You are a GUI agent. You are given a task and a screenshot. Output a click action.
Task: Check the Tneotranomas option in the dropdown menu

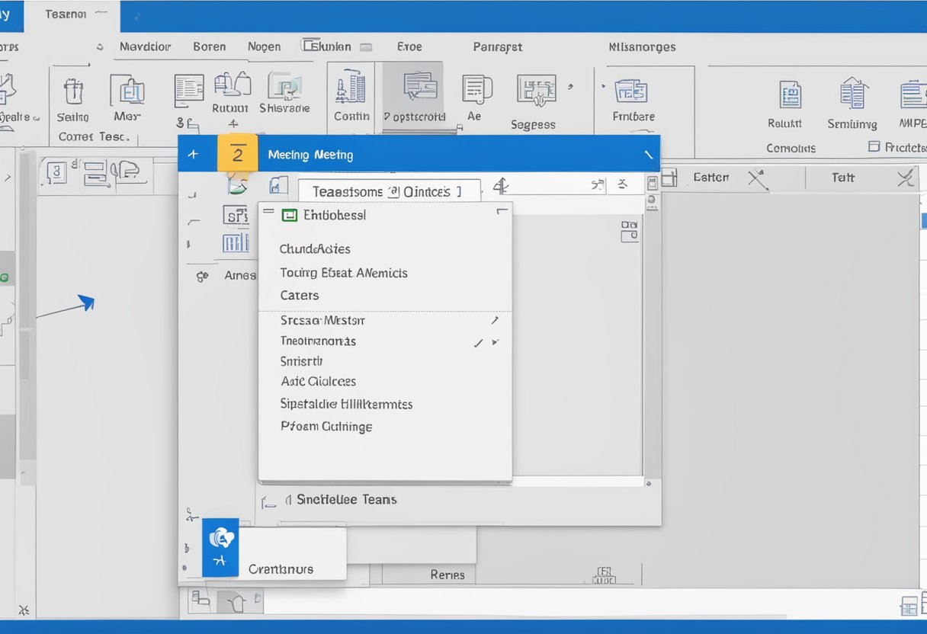point(319,341)
